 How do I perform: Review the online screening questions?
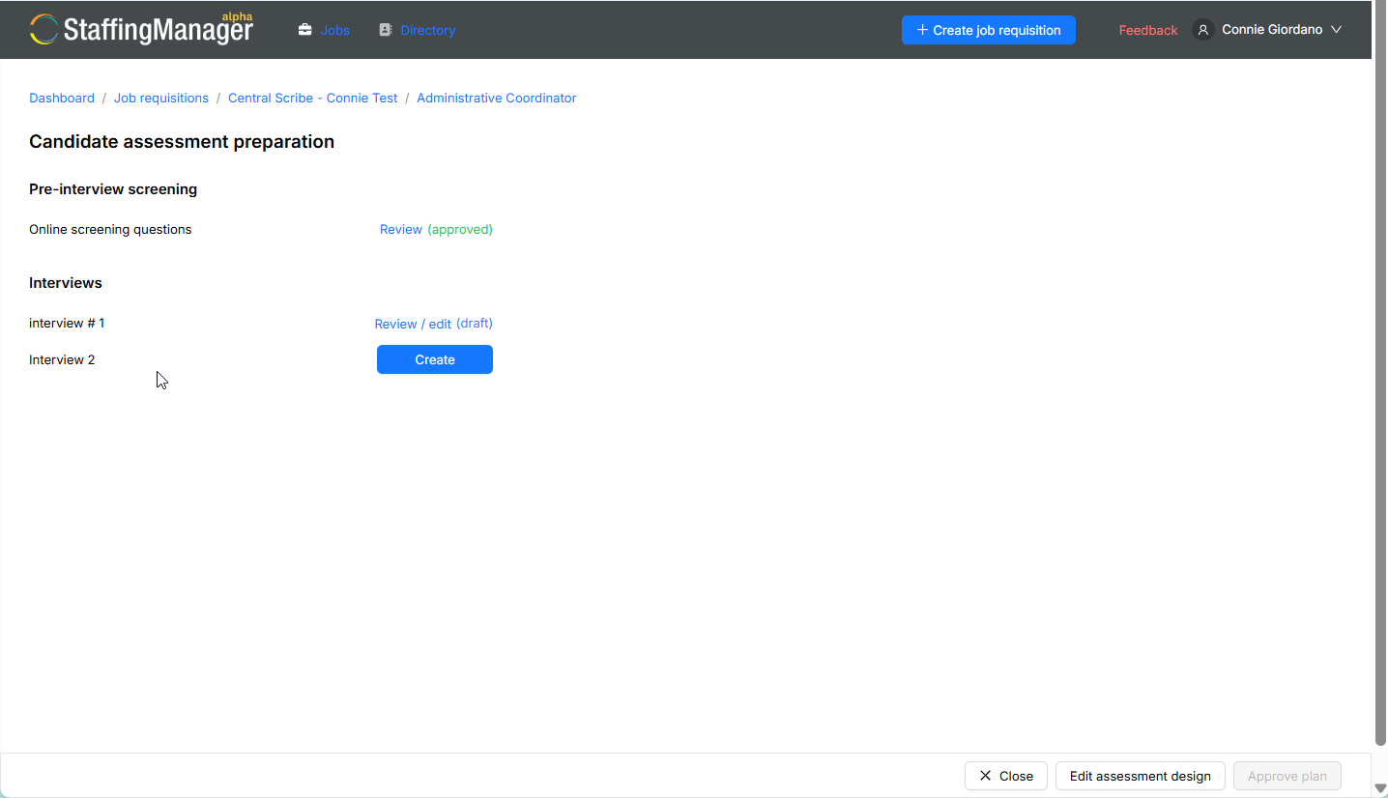(401, 229)
